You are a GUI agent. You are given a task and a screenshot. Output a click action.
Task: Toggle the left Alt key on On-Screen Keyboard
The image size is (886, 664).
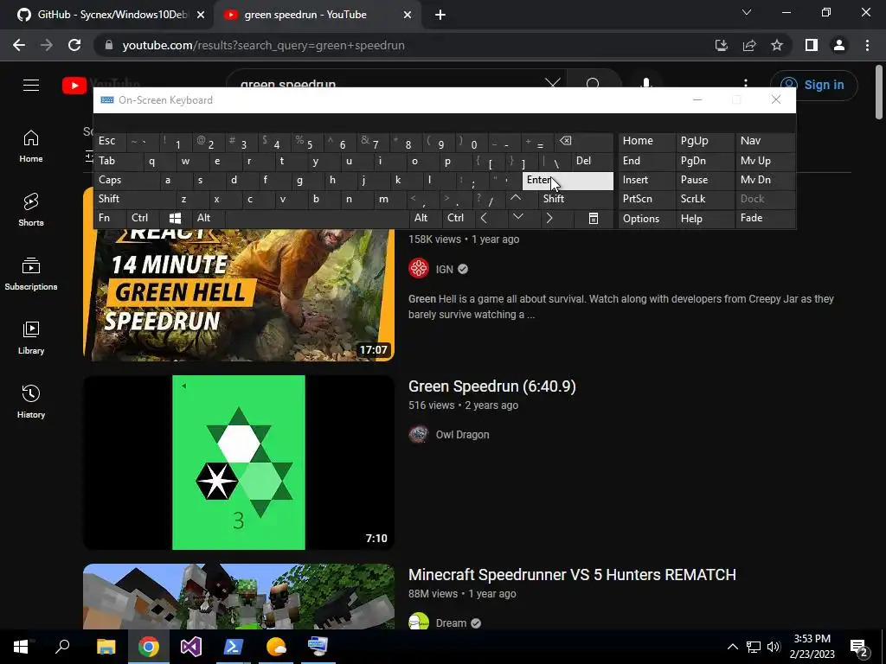tap(208, 218)
